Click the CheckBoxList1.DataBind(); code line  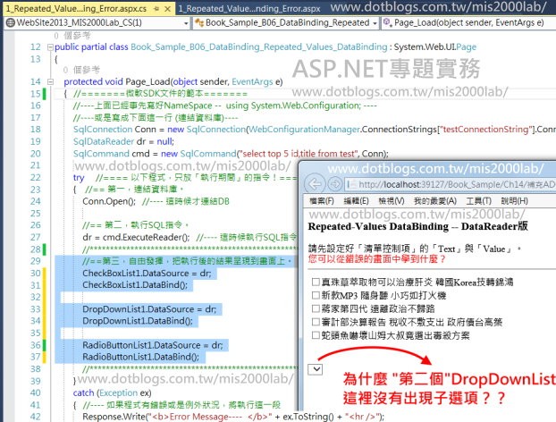(135, 285)
